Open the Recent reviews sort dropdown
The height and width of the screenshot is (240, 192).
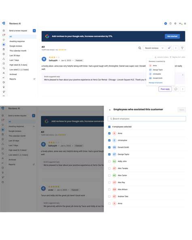coord(154,48)
